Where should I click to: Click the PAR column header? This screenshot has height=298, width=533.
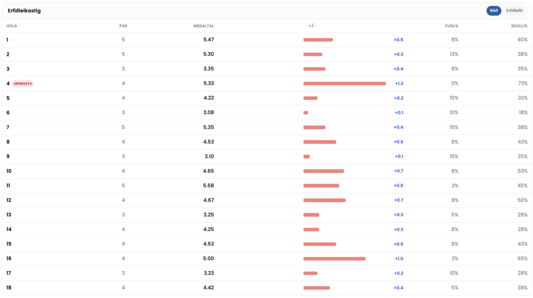[123, 26]
